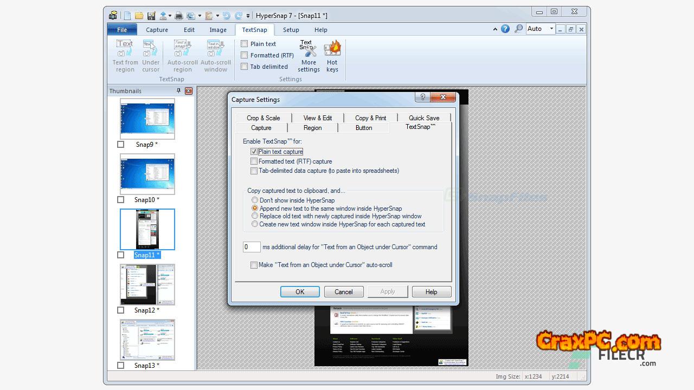Viewport: 694px width, 390px height.
Task: Create a new document with New icon
Action: click(x=127, y=16)
